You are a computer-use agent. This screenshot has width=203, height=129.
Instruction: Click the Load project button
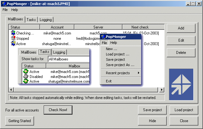pyautogui.click(x=184, y=110)
